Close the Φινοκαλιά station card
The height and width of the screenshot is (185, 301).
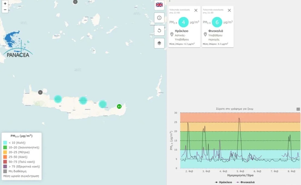coord(229,10)
